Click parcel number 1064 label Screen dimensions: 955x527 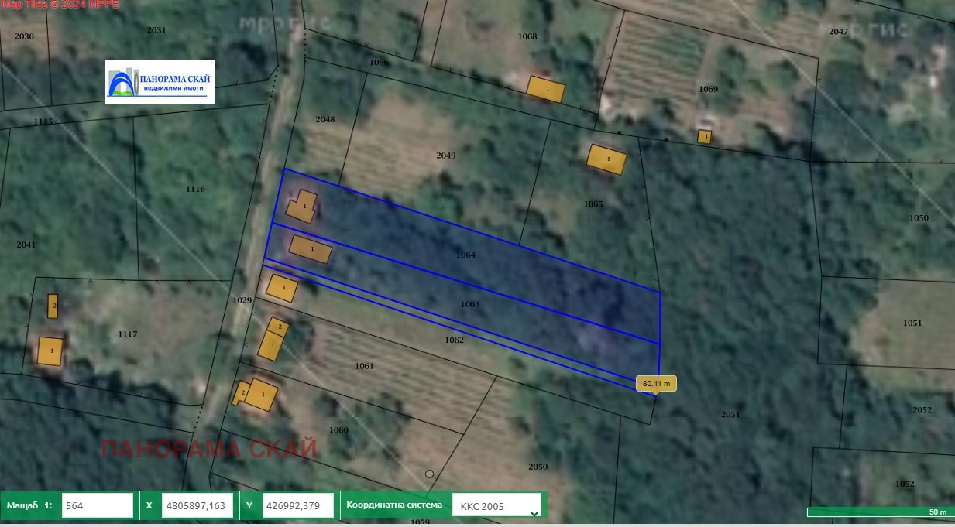pyautogui.click(x=465, y=255)
